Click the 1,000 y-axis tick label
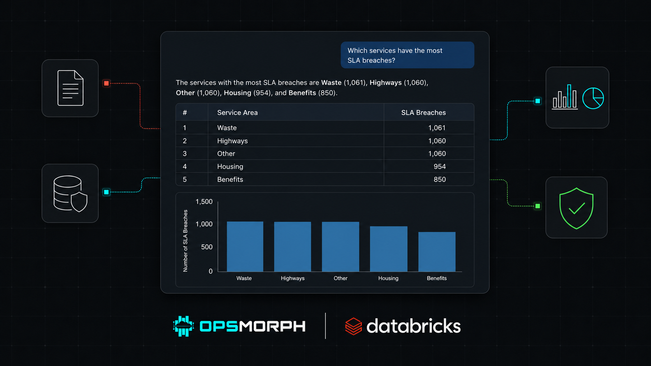651x366 pixels. [x=204, y=224]
